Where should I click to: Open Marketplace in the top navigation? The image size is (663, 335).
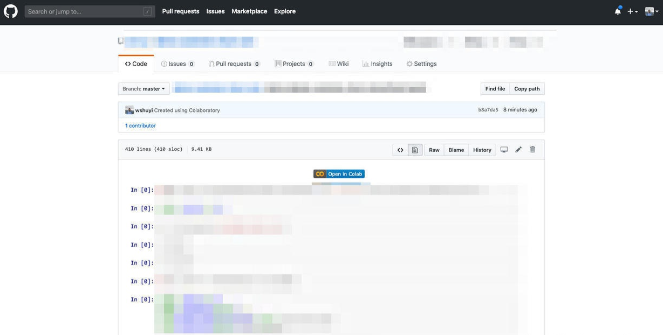249,11
